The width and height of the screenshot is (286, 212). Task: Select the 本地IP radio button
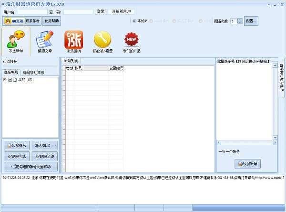(134, 21)
